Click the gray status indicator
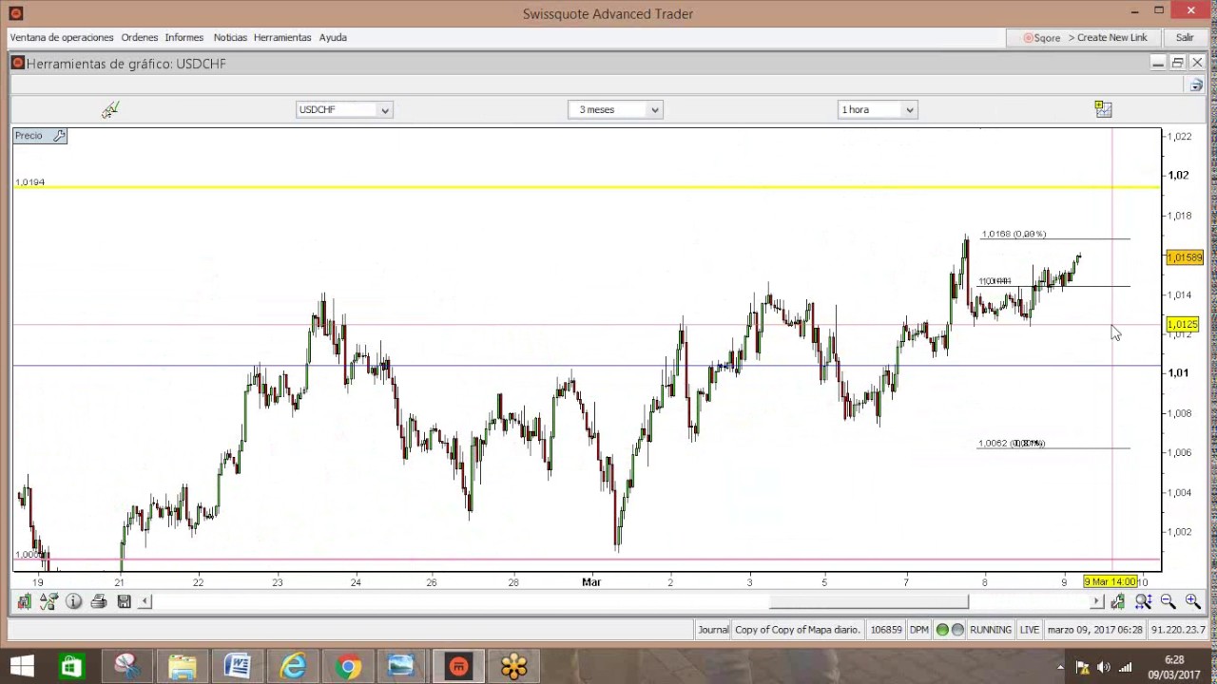Image resolution: width=1217 pixels, height=684 pixels. coord(957,630)
